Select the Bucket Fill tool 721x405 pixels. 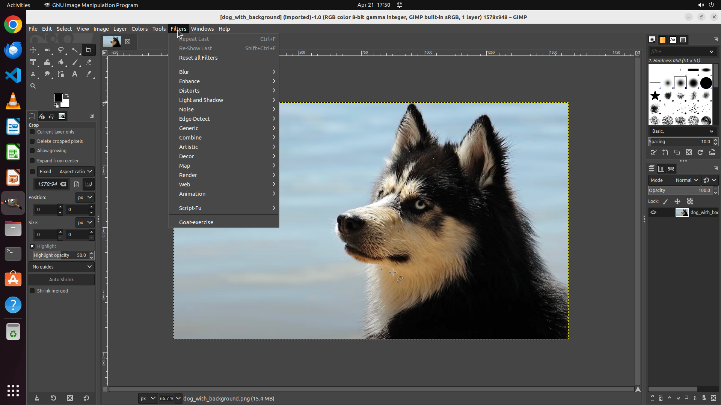click(x=61, y=62)
